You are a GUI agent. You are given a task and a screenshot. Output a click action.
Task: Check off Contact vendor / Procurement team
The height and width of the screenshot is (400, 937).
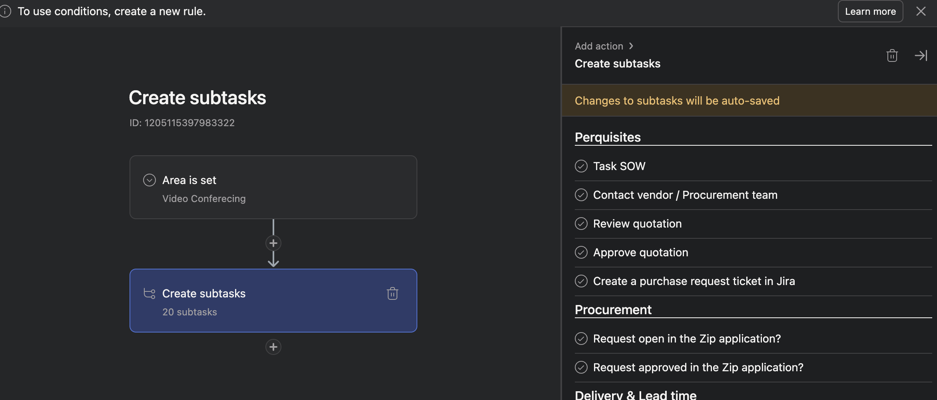point(581,195)
